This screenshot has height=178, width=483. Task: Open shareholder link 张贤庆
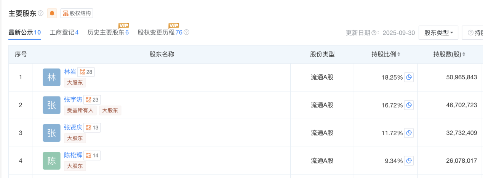[73, 127]
